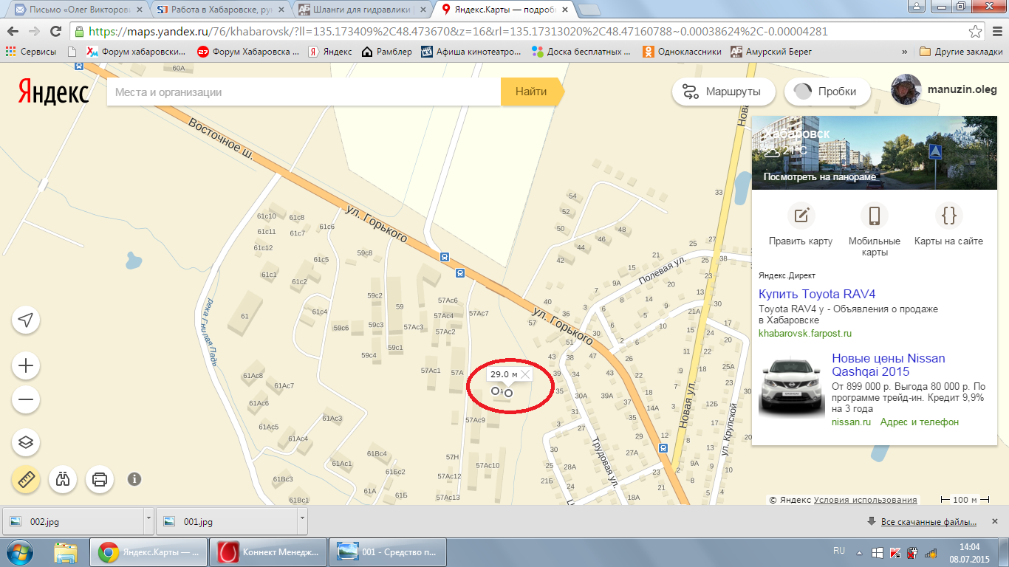Open the map info icon
The height and width of the screenshot is (567, 1009).
[x=134, y=479]
